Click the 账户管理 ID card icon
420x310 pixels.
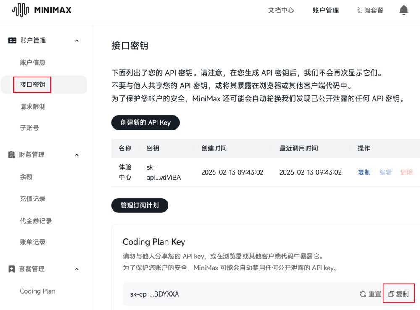click(12, 40)
